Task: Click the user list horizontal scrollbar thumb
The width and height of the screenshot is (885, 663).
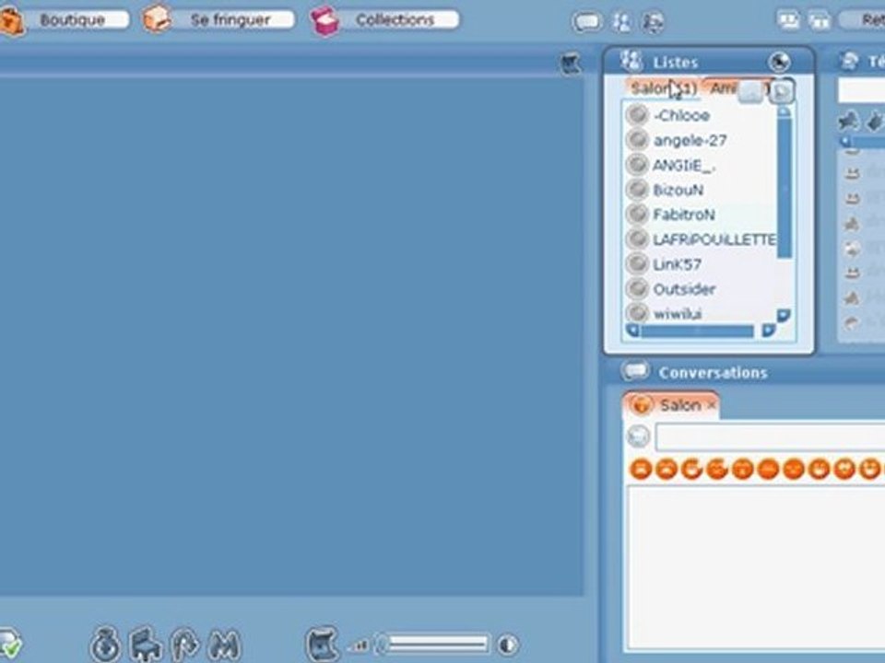Action: 697,331
